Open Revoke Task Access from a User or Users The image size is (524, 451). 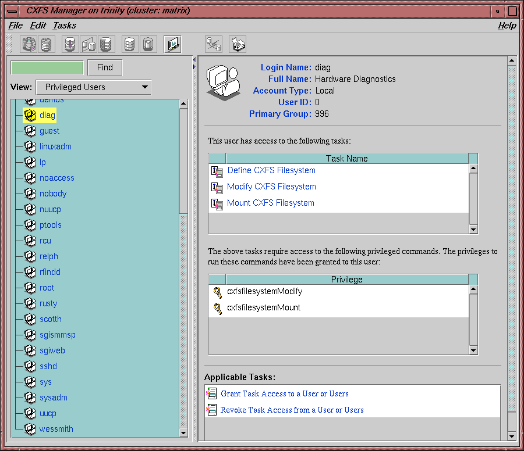point(292,410)
